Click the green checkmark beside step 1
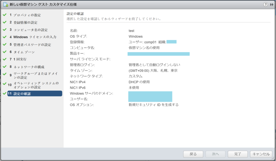 point(4,15)
